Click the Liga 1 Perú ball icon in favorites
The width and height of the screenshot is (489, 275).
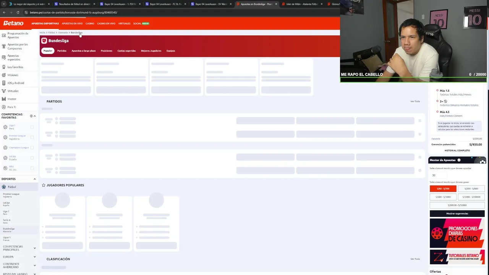click(5, 127)
